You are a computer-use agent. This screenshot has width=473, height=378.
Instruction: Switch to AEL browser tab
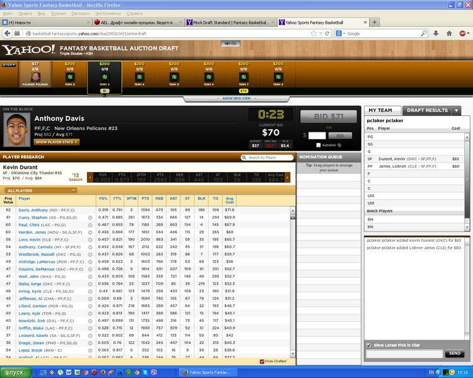(x=138, y=22)
